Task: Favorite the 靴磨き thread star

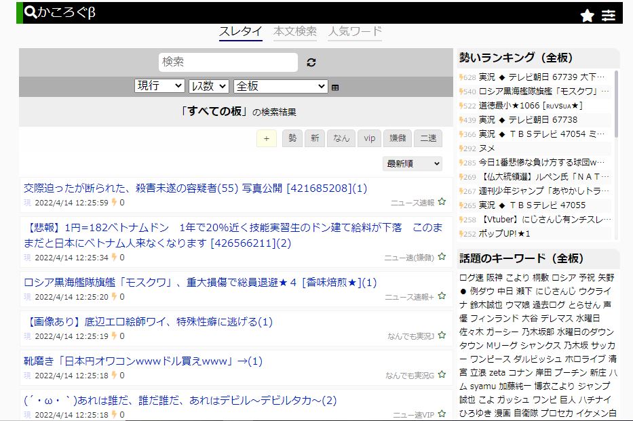Action: click(x=442, y=375)
